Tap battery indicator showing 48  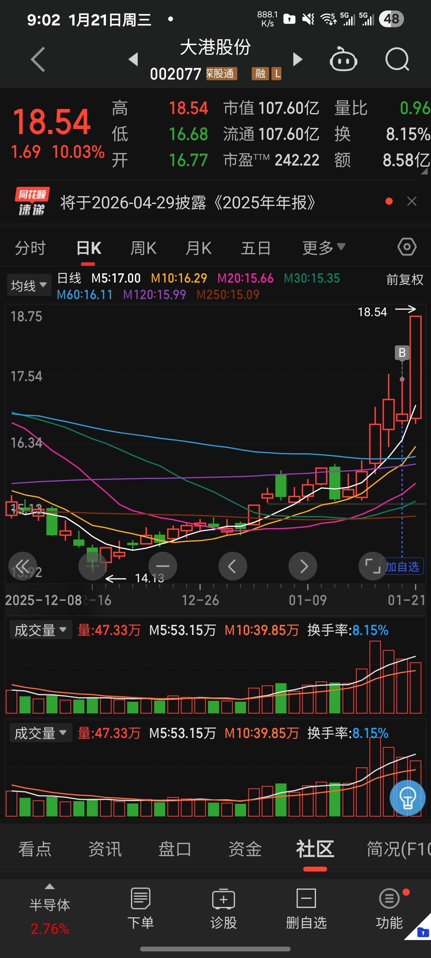pyautogui.click(x=391, y=19)
